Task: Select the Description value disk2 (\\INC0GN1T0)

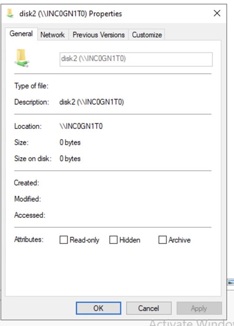Action: coord(92,102)
